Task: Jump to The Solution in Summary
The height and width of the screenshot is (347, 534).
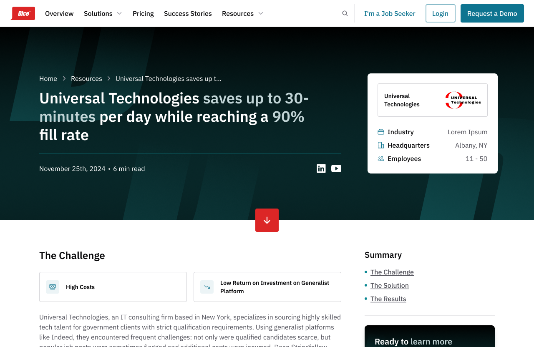Action: tap(390, 285)
